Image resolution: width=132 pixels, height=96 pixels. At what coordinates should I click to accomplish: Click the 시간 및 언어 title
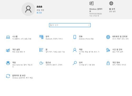[x=117, y=49]
